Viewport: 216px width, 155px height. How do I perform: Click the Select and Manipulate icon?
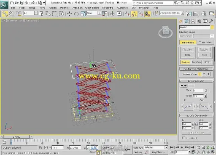(x=112, y=14)
